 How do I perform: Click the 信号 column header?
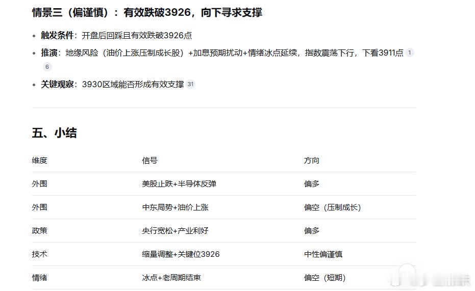click(x=149, y=161)
